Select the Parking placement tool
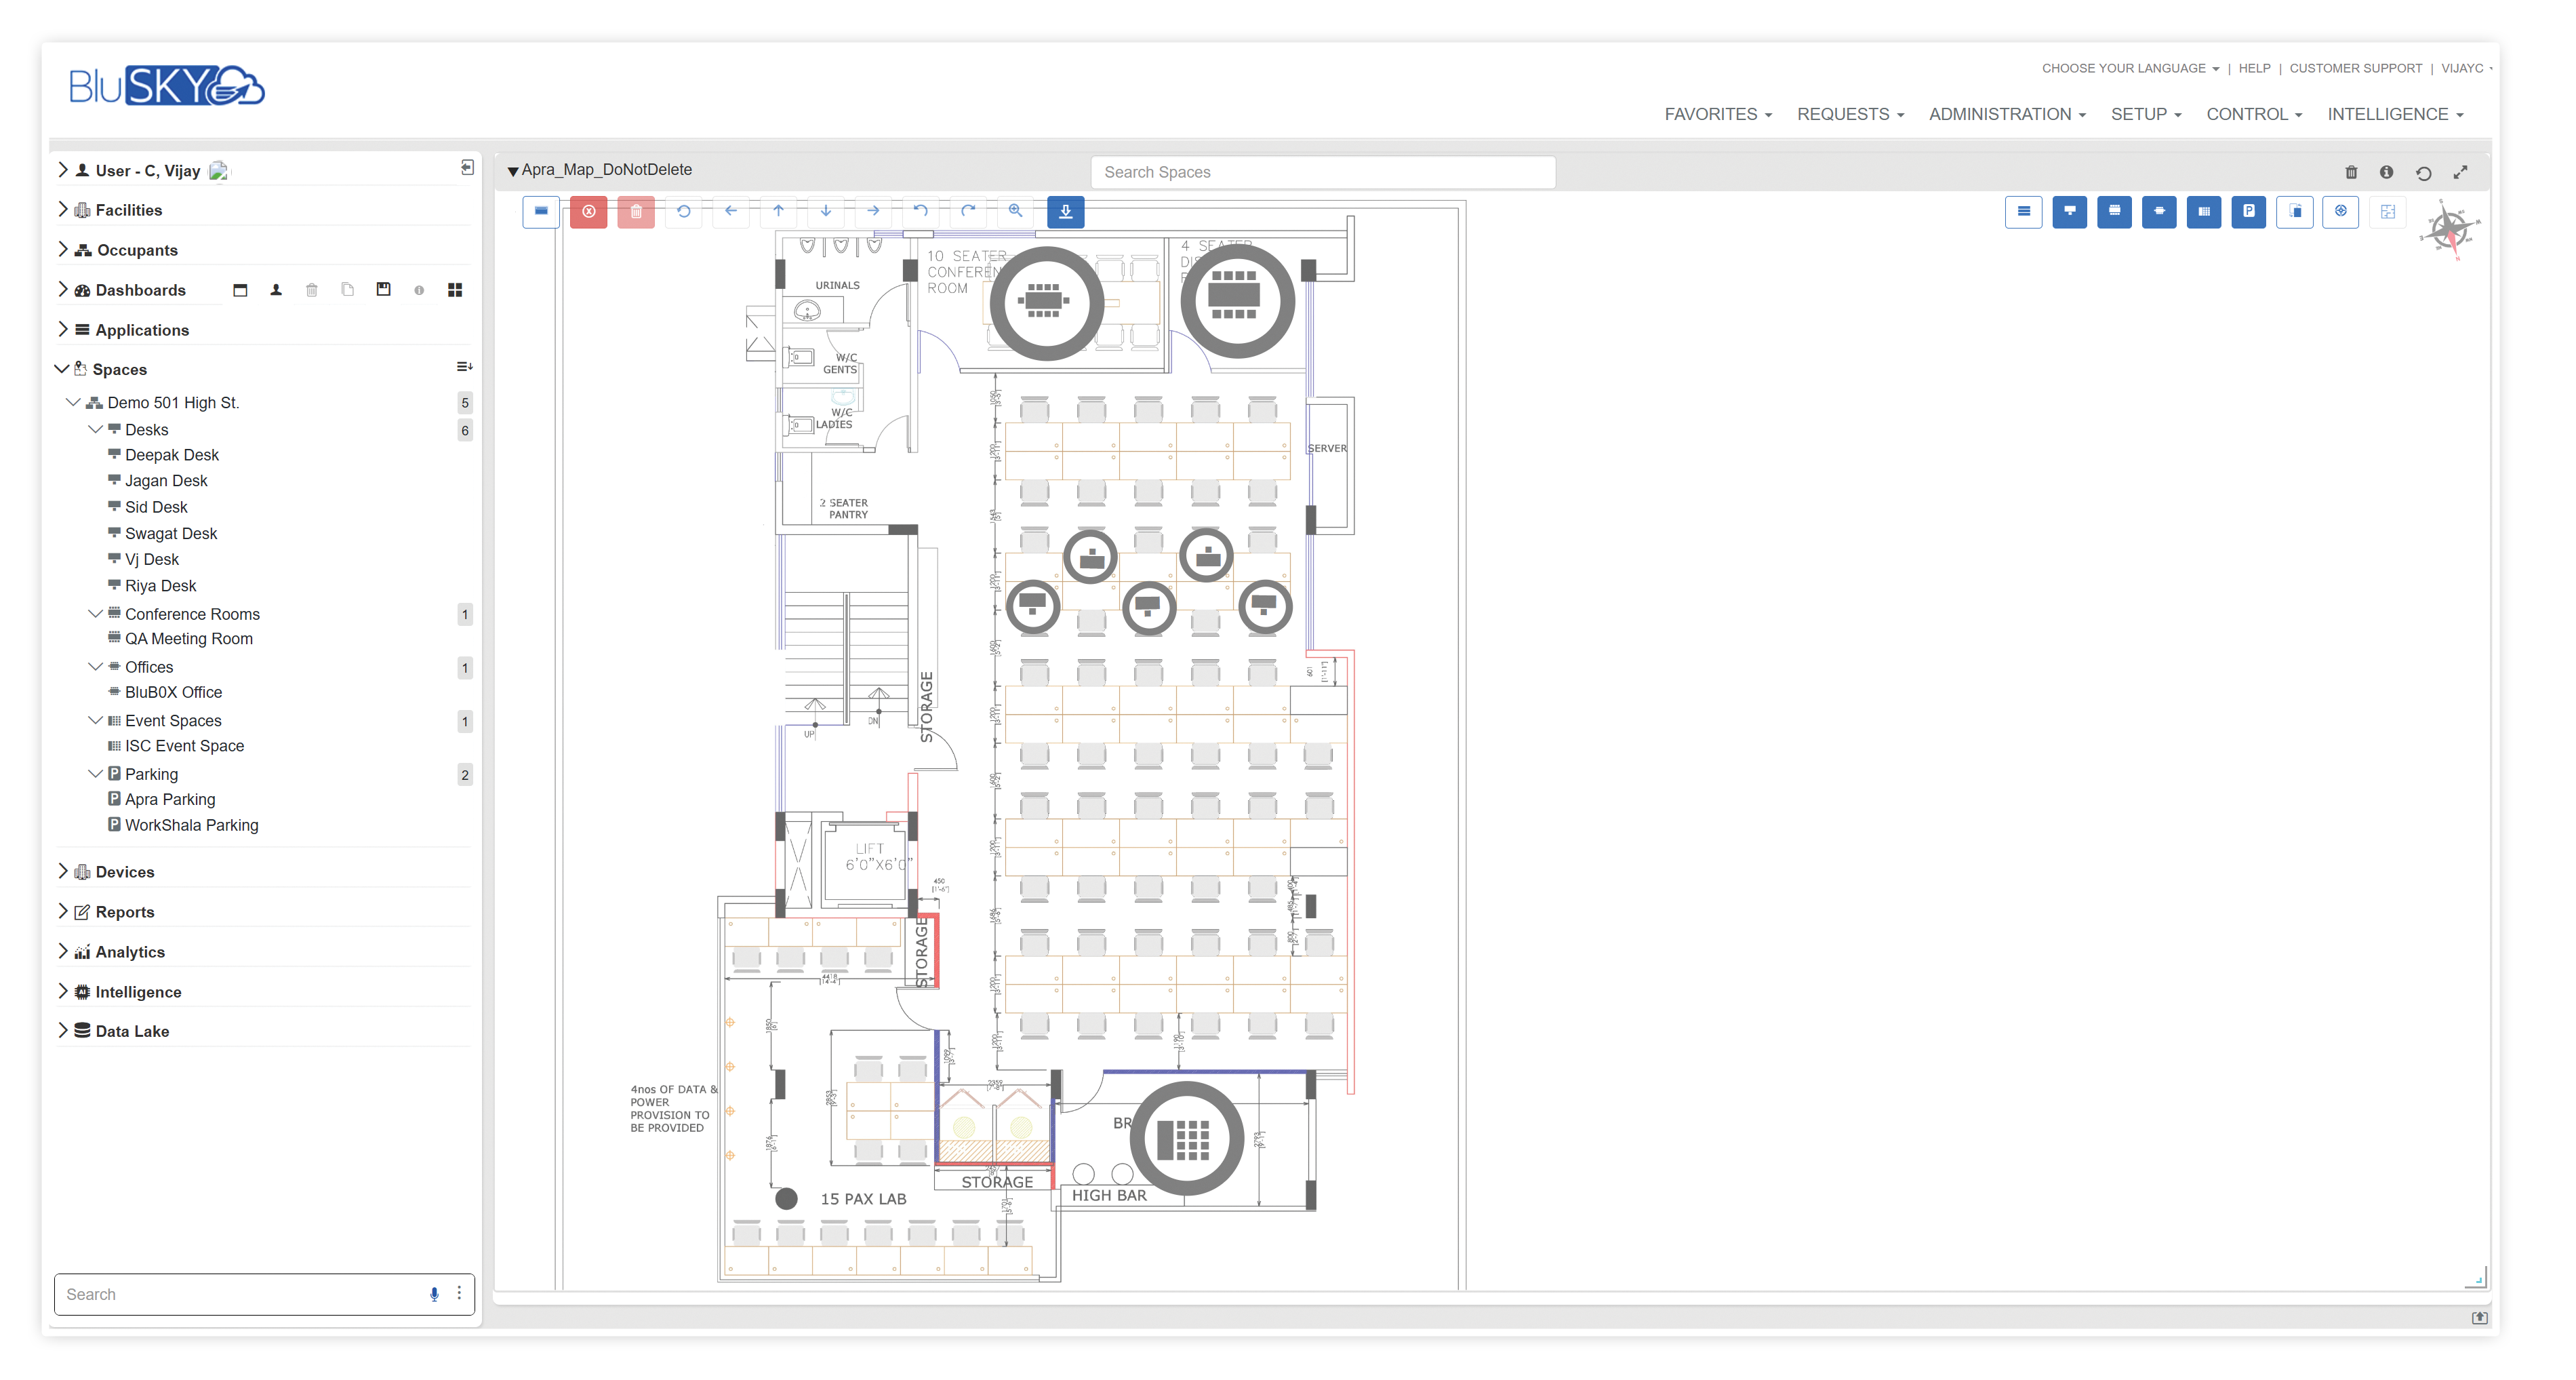This screenshot has height=1380, width=2576. click(x=2249, y=211)
